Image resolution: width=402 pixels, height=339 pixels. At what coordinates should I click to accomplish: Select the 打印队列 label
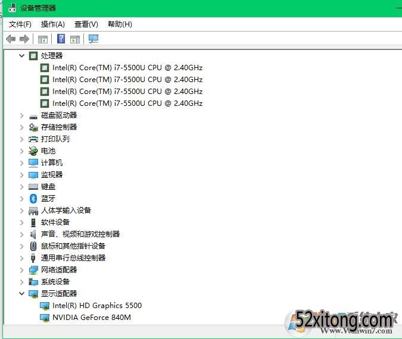point(55,139)
